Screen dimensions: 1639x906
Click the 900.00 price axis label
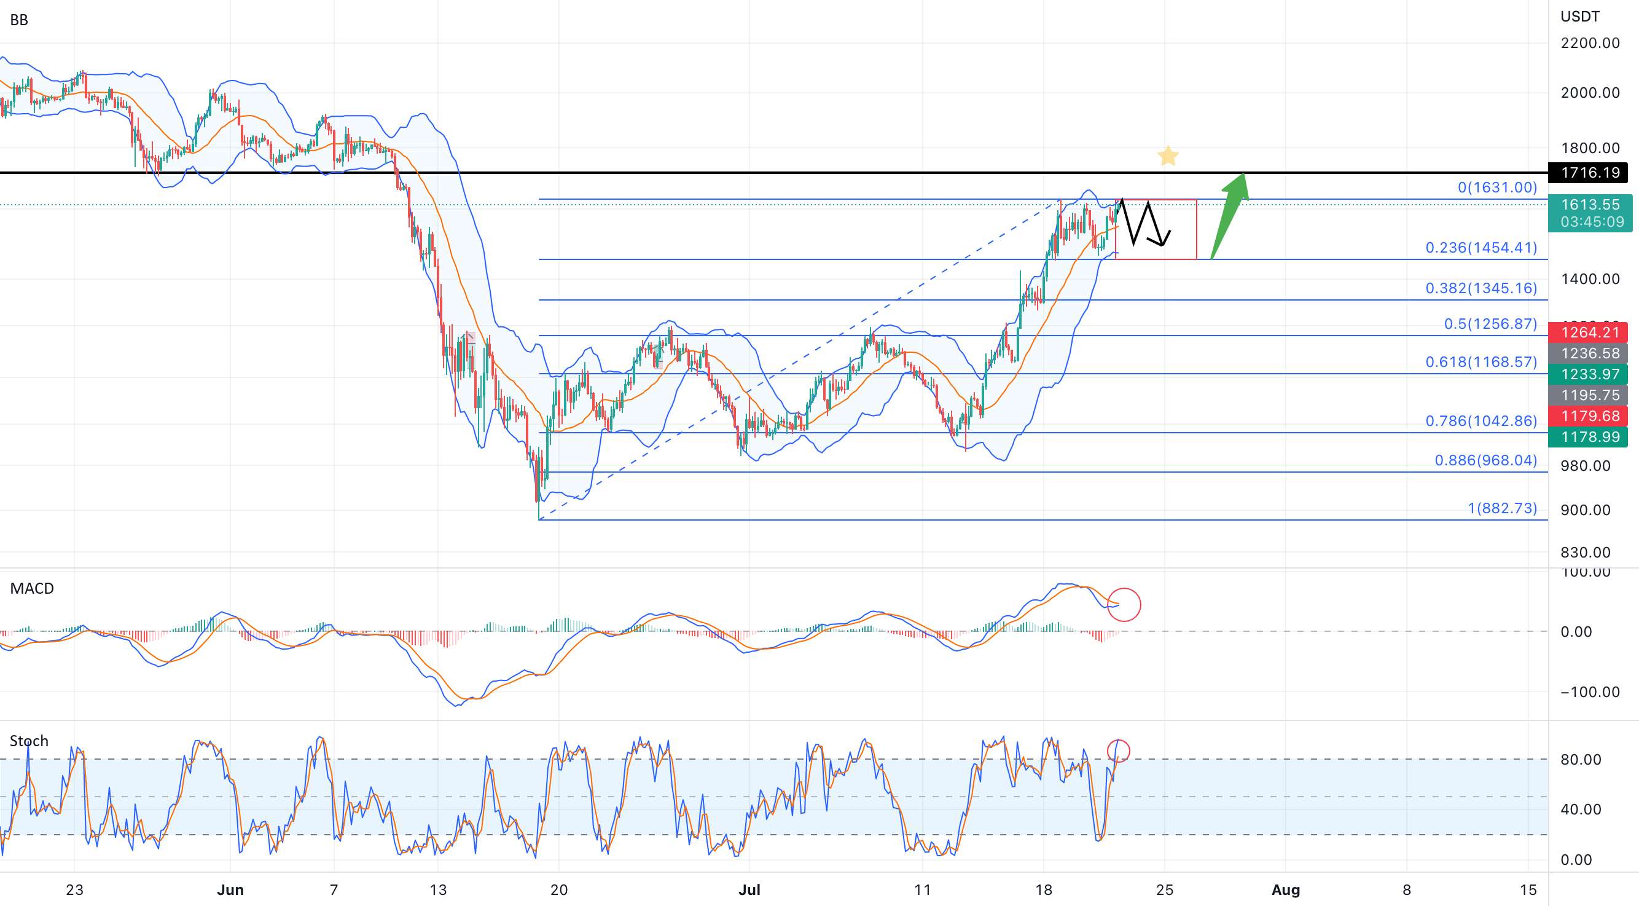[x=1586, y=511]
